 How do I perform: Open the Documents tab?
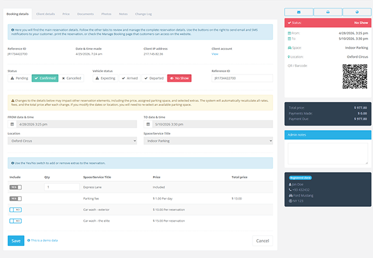pyautogui.click(x=86, y=14)
